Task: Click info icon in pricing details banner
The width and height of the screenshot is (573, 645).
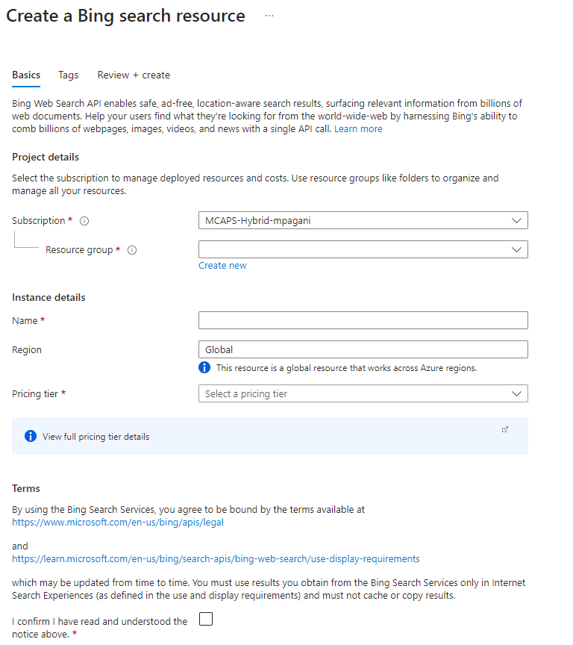Action: [31, 436]
